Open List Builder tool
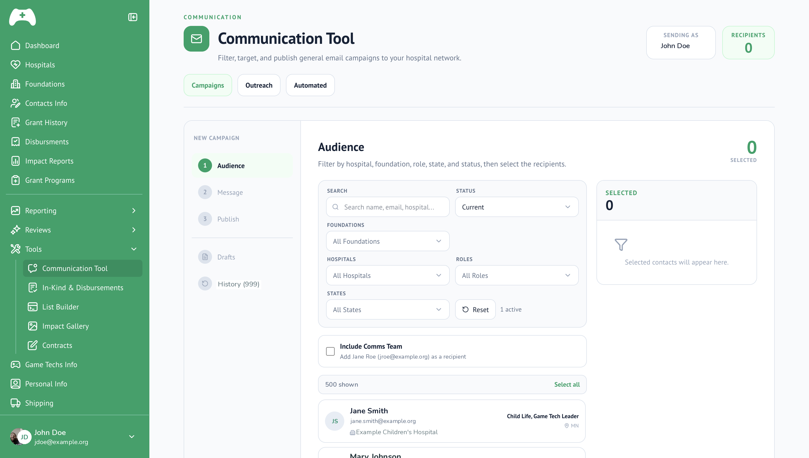Screen dimensions: 809x458 82,307
